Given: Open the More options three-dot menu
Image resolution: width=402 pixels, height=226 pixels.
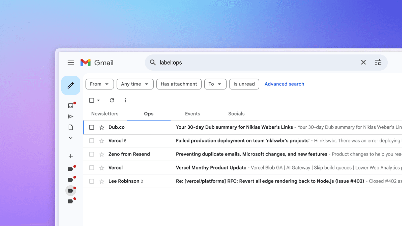Looking at the screenshot, I should coord(125,100).
